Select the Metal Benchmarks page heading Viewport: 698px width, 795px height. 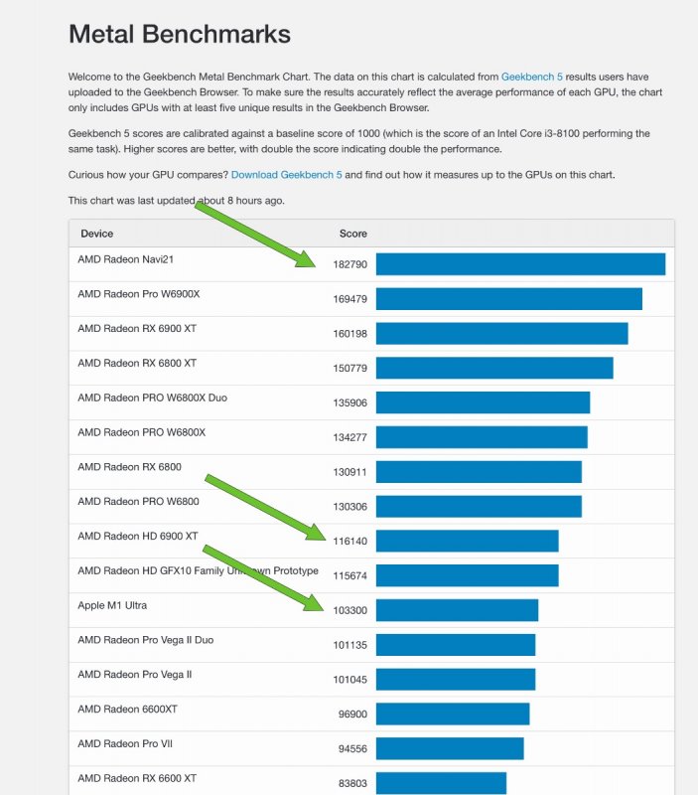coord(180,35)
